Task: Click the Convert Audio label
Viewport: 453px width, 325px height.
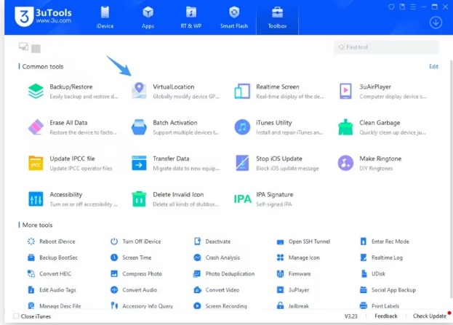Action: [140, 290]
